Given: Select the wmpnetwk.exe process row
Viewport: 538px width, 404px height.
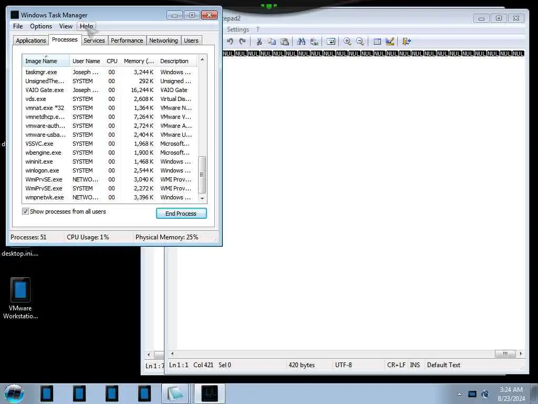Looking at the screenshot, I should pyautogui.click(x=110, y=197).
